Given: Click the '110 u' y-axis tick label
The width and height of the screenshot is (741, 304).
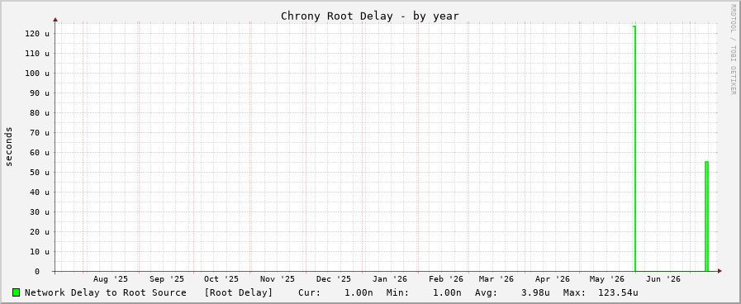Looking at the screenshot, I should 37,54.
